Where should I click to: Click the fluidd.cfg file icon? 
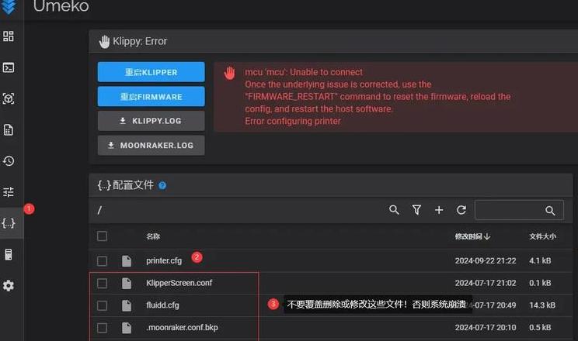(x=127, y=305)
